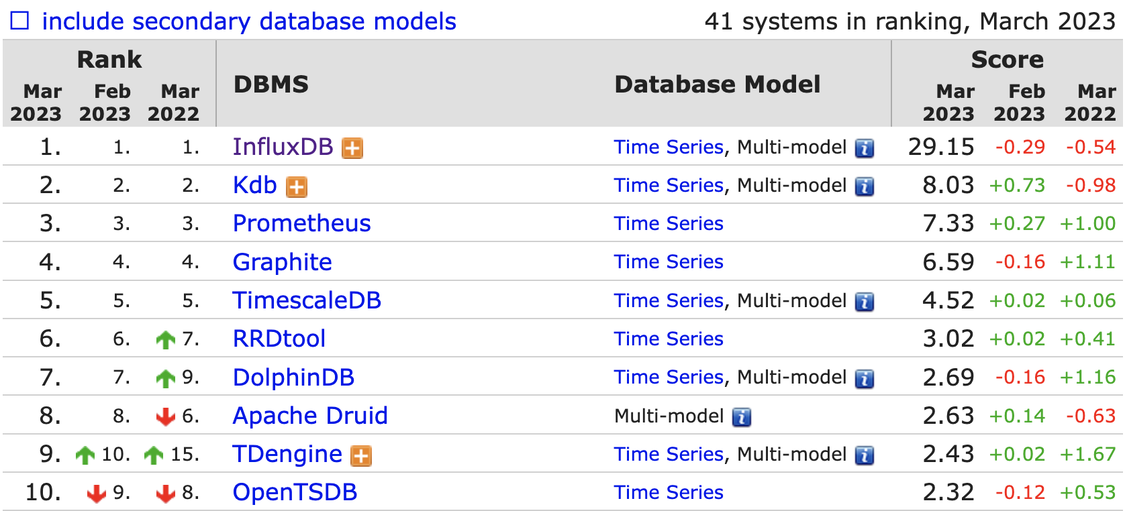Click the Time Series link in the Prometheus row

(x=669, y=223)
